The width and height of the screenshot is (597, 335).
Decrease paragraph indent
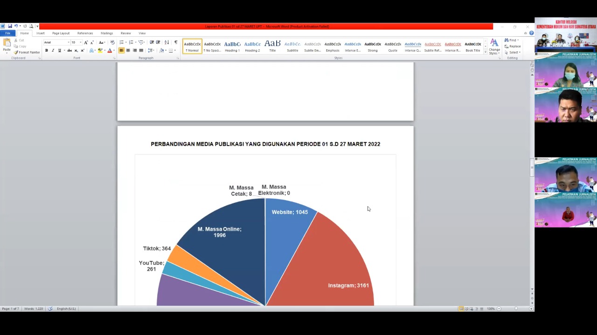pos(152,42)
